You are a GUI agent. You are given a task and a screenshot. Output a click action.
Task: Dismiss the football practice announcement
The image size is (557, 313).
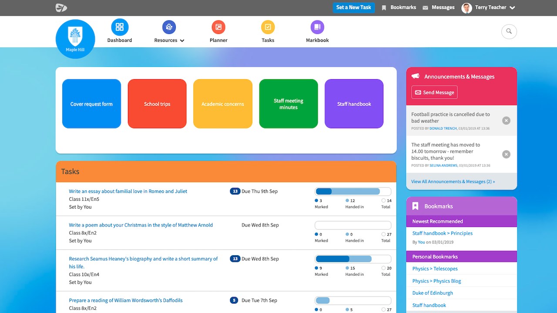[506, 120]
